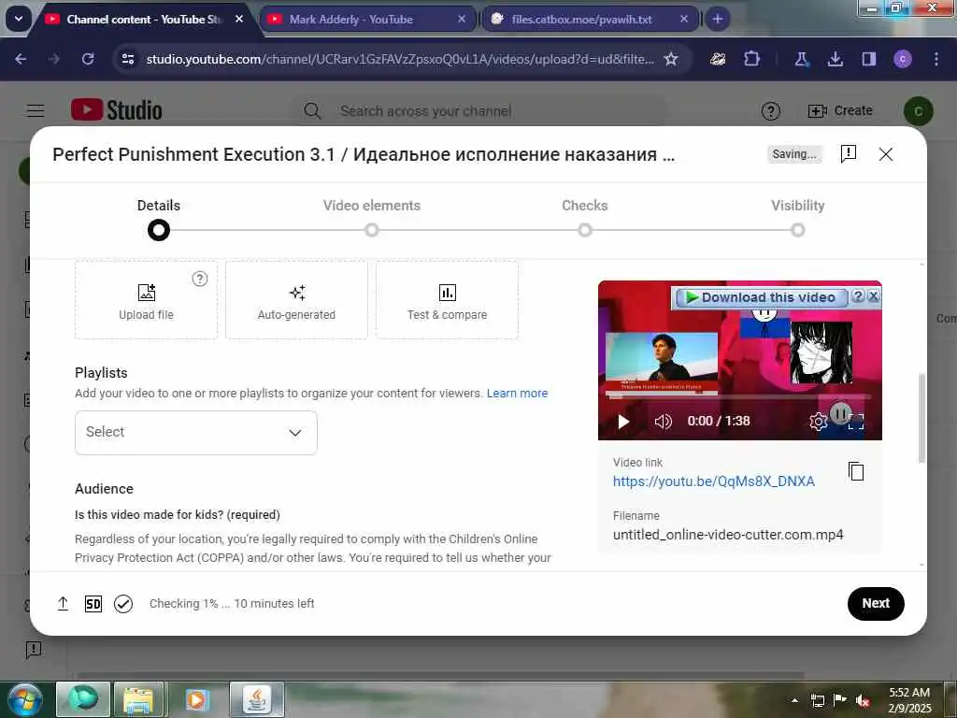
Task: Bookmark this page with the star icon
Action: coord(671,59)
